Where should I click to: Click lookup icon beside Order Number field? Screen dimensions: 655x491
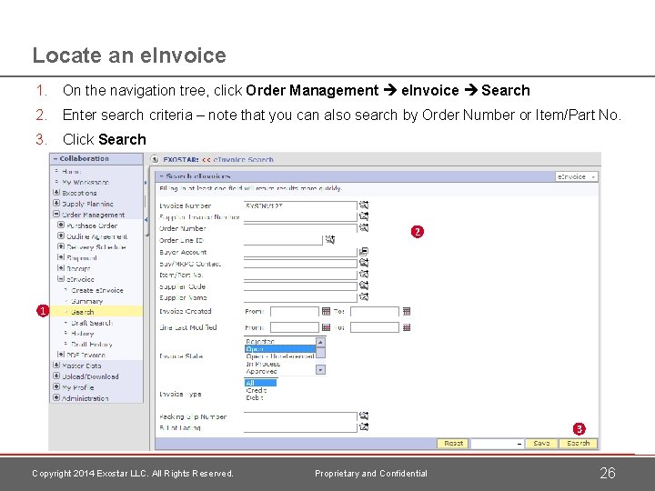point(364,227)
